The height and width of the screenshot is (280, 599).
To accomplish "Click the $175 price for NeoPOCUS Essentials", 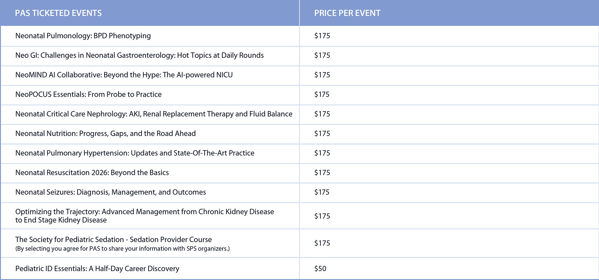I will pos(322,95).
